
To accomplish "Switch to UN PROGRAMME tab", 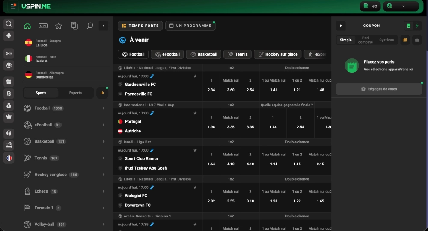I will pyautogui.click(x=190, y=26).
